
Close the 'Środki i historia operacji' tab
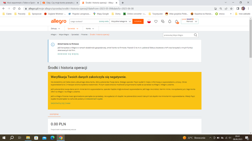[117, 3]
